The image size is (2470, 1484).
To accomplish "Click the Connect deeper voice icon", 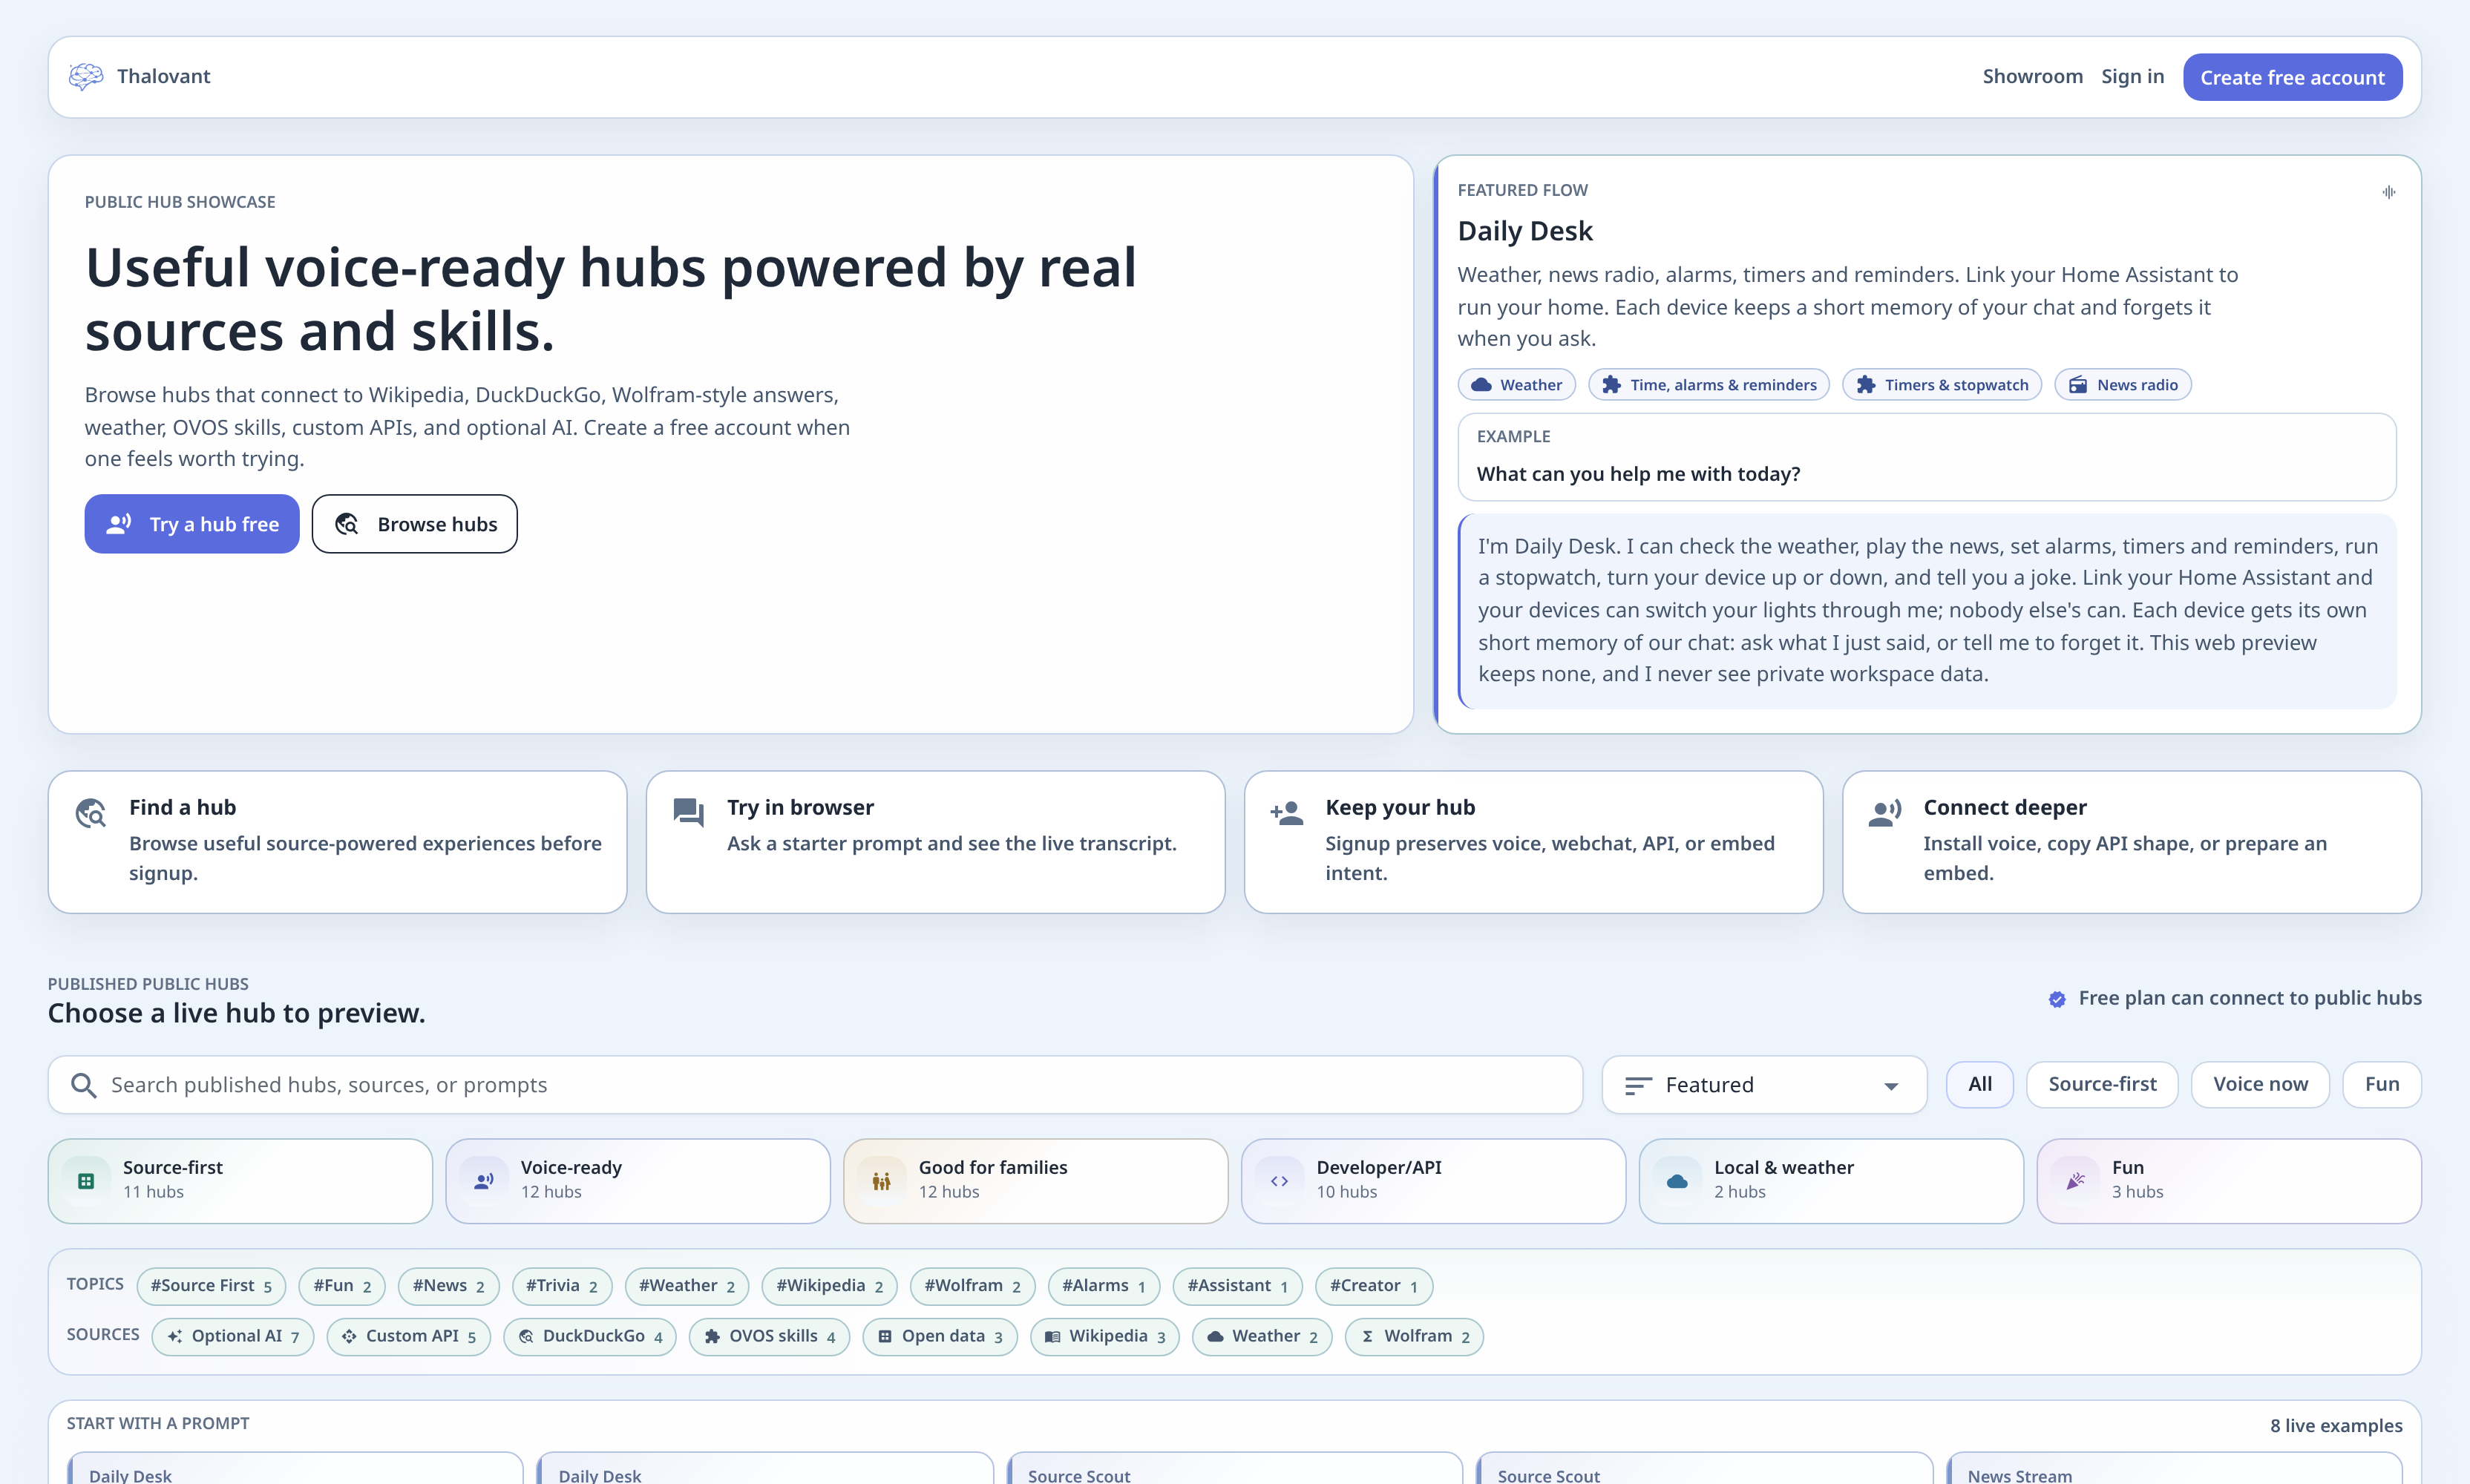I will pyautogui.click(x=1885, y=813).
